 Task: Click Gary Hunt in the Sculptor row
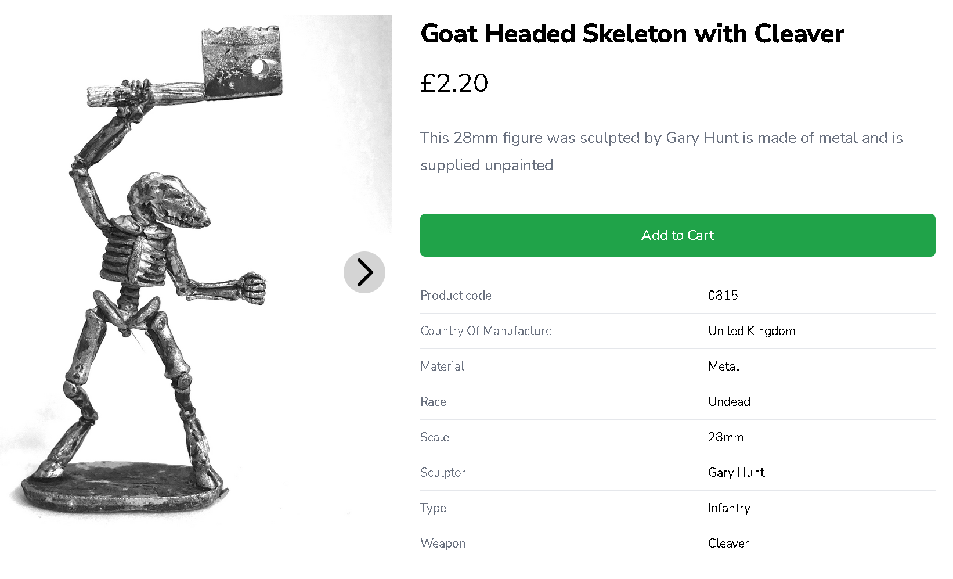[736, 473]
